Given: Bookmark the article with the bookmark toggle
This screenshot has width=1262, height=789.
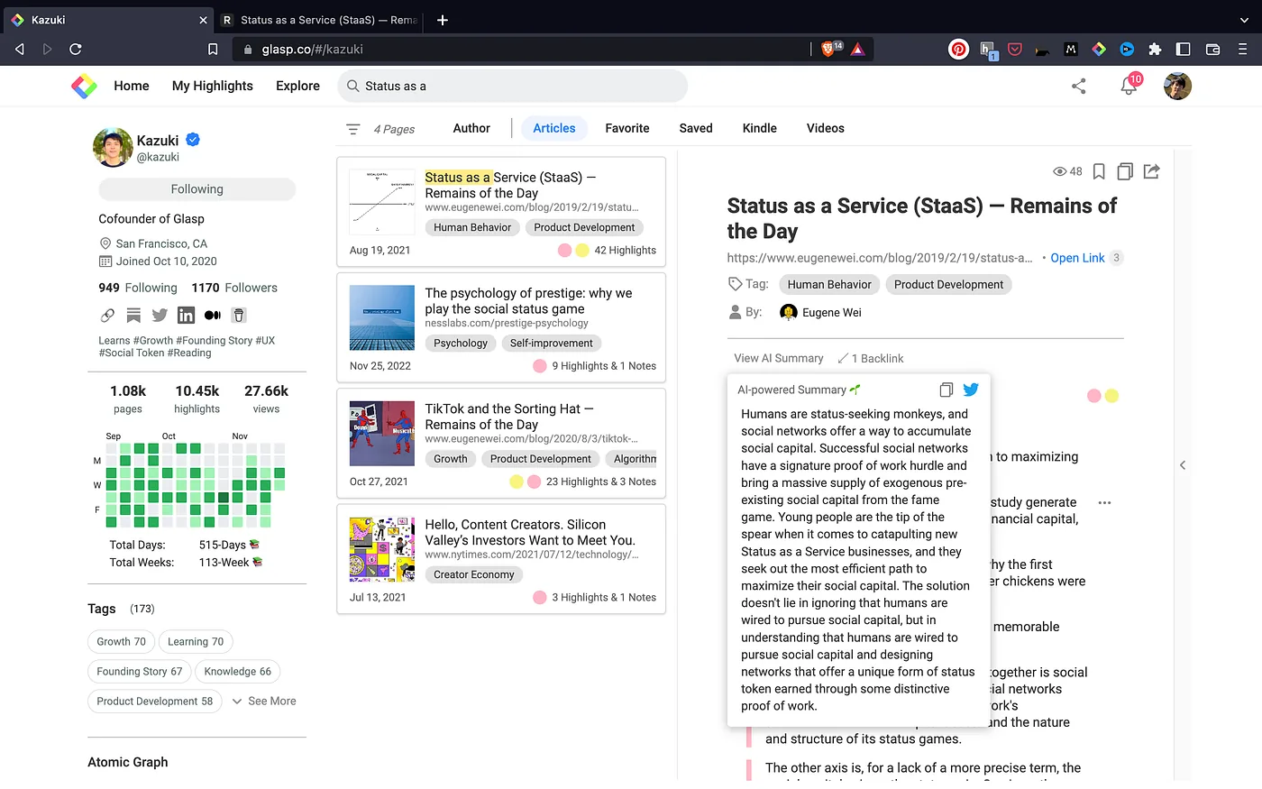Looking at the screenshot, I should (1099, 171).
